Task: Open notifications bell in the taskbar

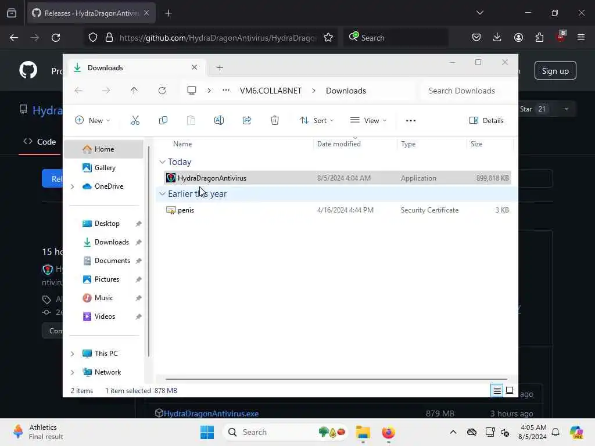Action: (x=555, y=432)
